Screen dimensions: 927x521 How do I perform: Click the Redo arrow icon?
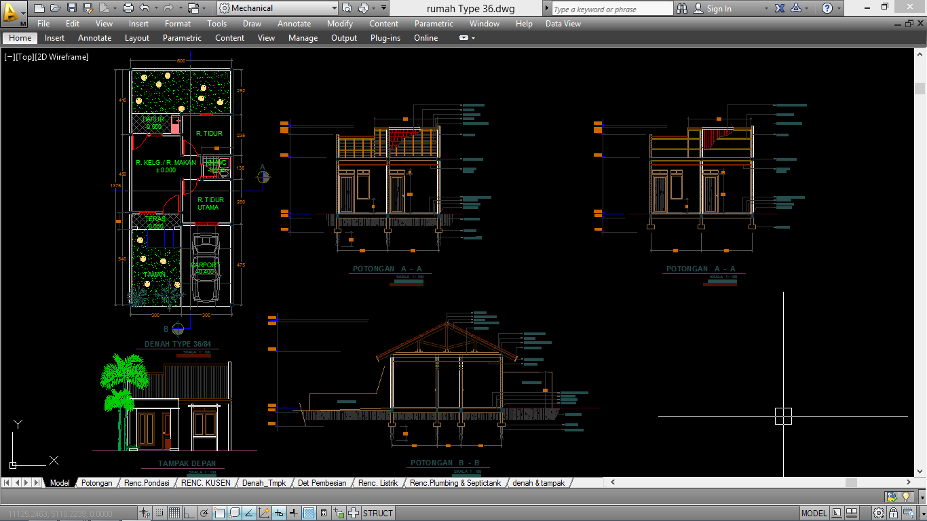[168, 8]
